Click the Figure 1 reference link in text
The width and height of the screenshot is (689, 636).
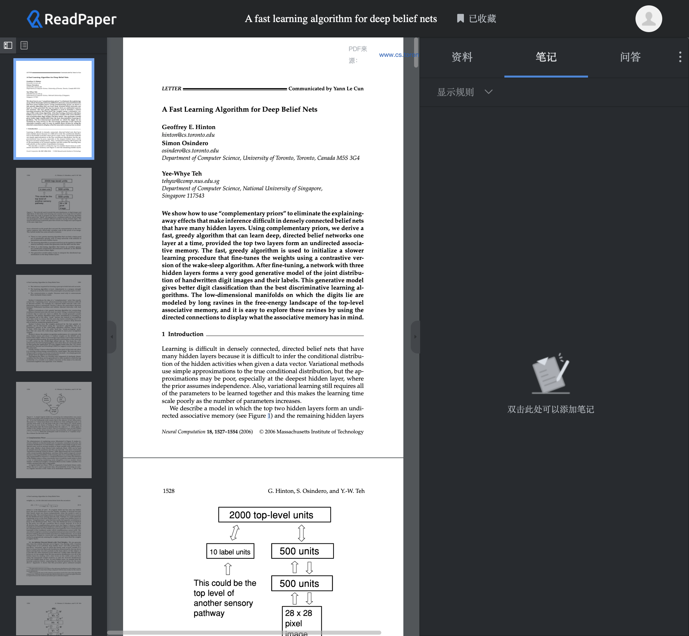(x=268, y=416)
